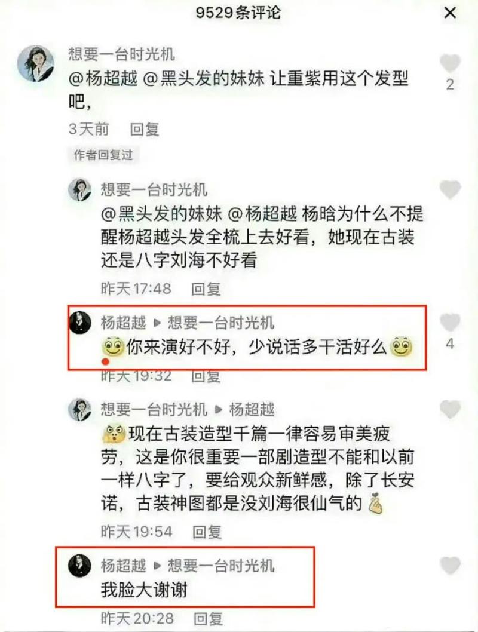Reply to the comment posted 昨天 20:28
The height and width of the screenshot is (632, 478).
pos(208,618)
